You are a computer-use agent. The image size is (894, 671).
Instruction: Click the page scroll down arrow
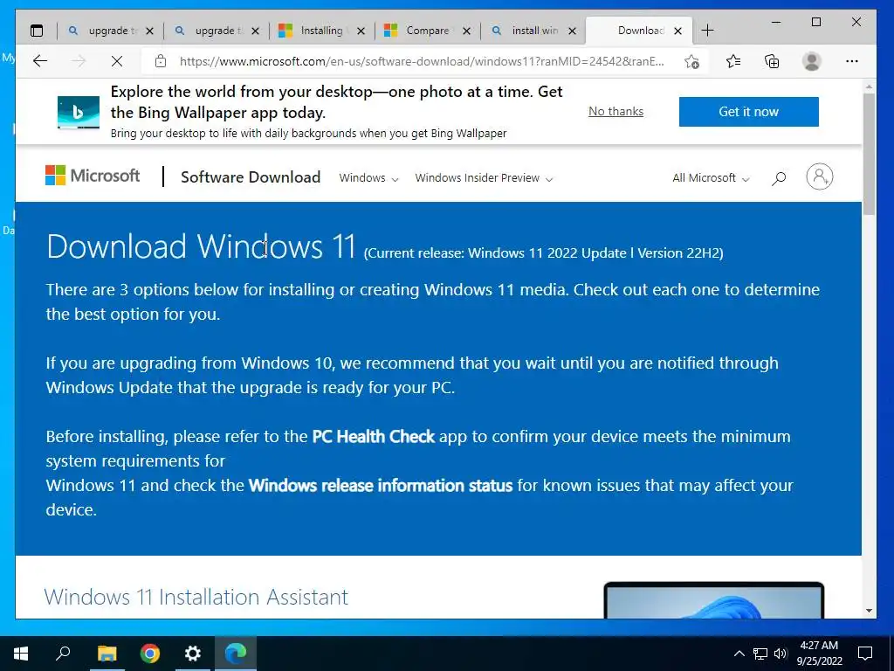click(869, 611)
